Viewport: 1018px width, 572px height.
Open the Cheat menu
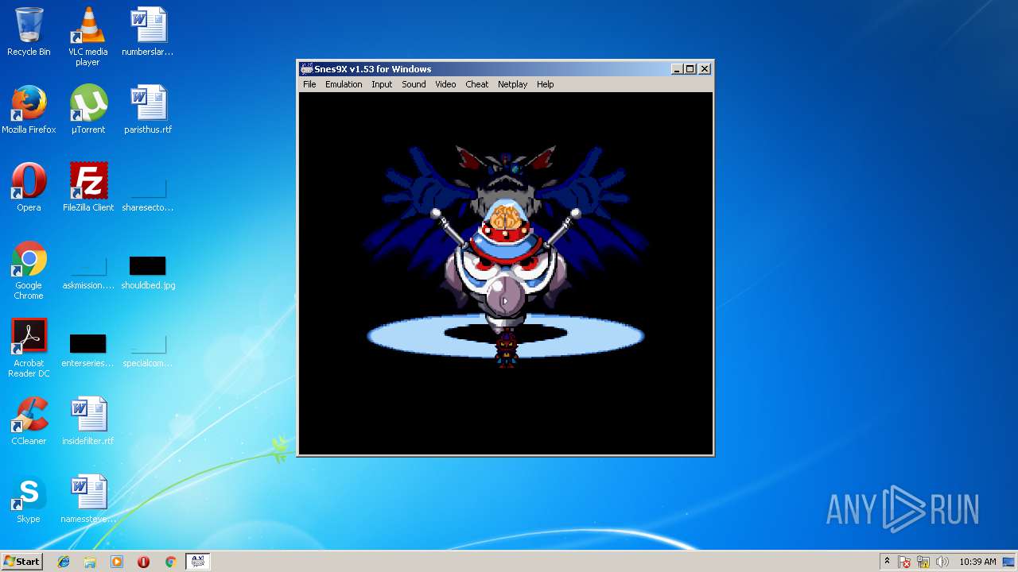pos(477,84)
